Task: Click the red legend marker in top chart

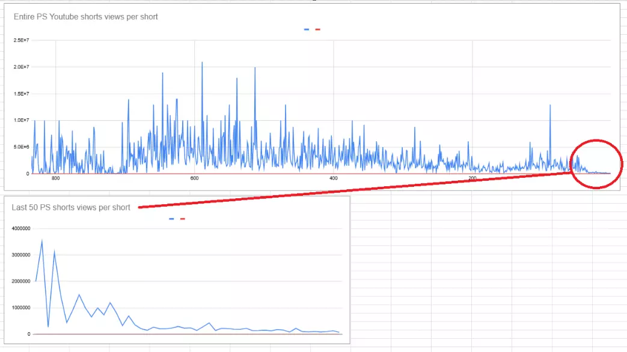Action: point(317,29)
